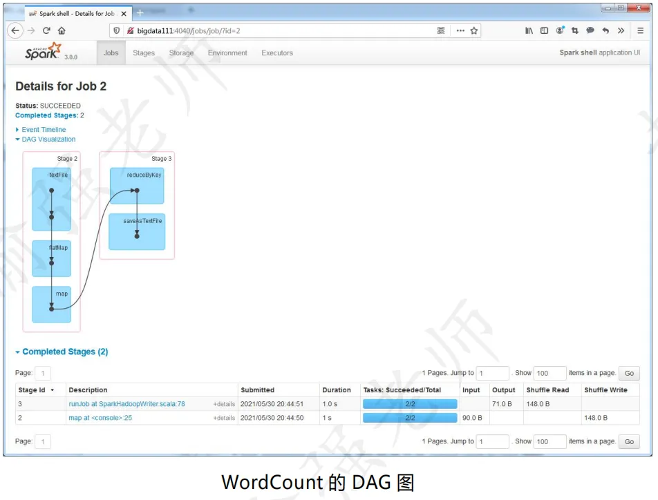The image size is (658, 500).
Task: Open the QR code icon in address bar
Action: [441, 30]
